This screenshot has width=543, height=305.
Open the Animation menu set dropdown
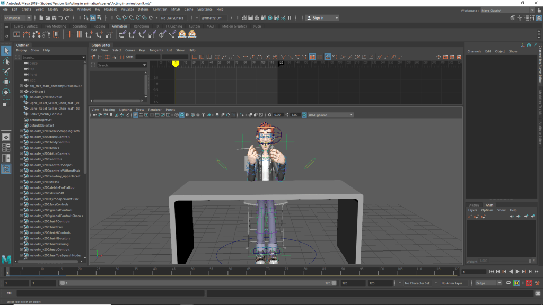(17, 18)
